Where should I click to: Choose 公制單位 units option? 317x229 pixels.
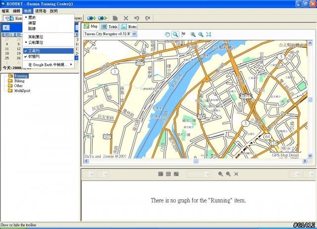[x=49, y=42]
